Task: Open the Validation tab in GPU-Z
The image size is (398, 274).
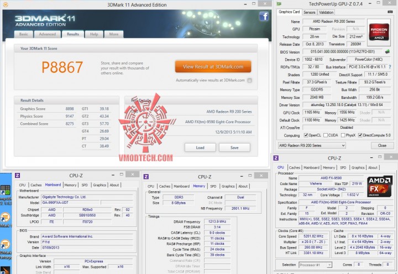Action: click(x=326, y=12)
